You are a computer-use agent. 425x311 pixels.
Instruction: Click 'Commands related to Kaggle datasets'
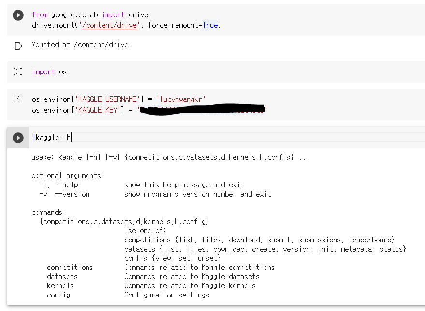click(192, 277)
